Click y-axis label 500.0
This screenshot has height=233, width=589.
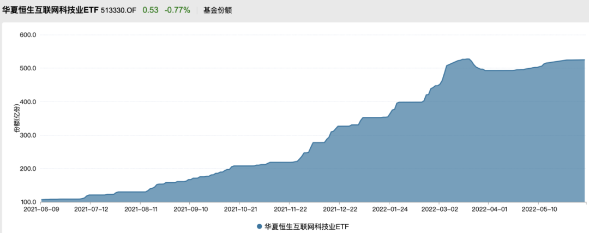[x=27, y=68]
